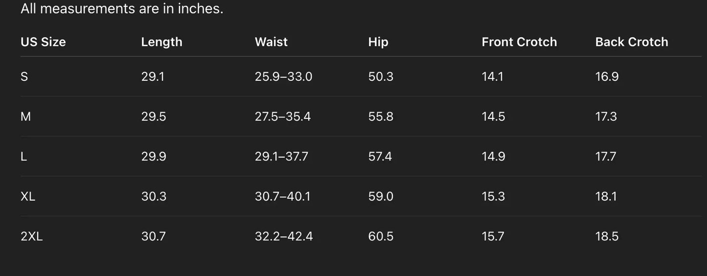The width and height of the screenshot is (707, 276).
Task: Select the size M row label
Action: click(26, 116)
